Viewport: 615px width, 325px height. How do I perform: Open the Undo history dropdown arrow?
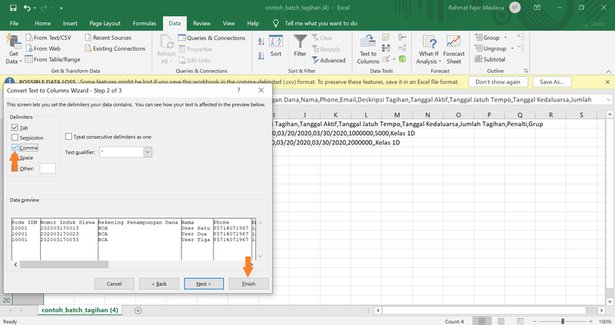(x=35, y=8)
